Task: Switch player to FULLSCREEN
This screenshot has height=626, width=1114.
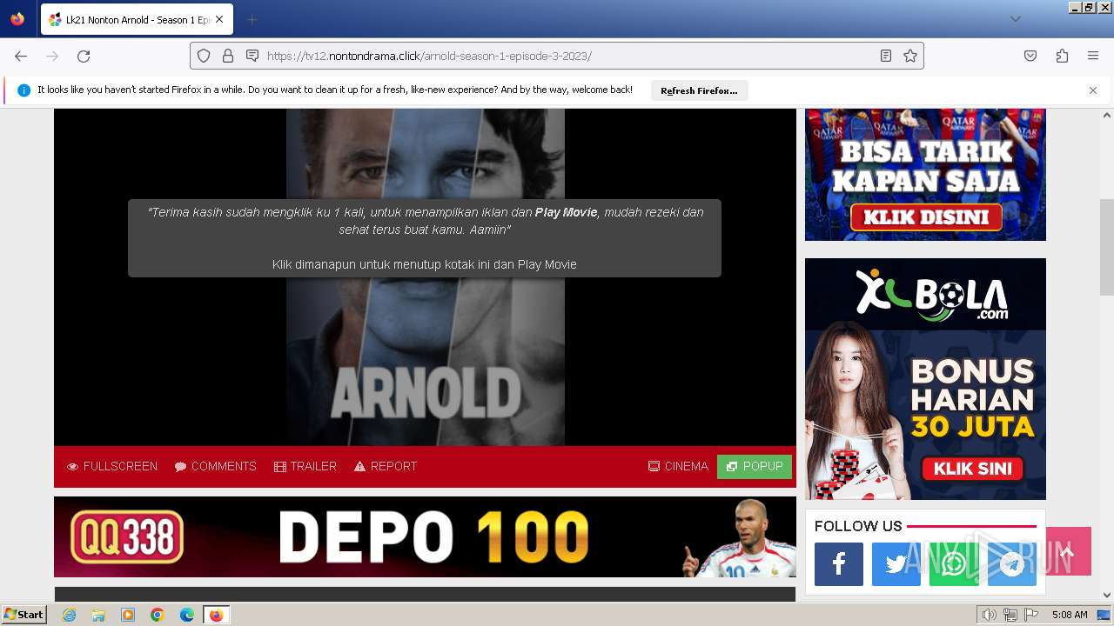Action: (x=112, y=466)
